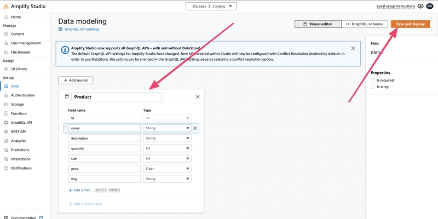Open the disabled ID type dropdown

[167, 118]
